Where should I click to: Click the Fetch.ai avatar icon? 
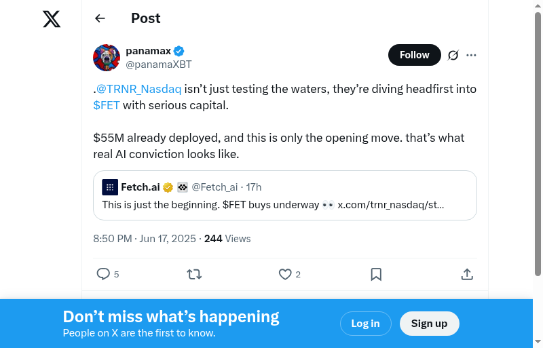pos(110,187)
